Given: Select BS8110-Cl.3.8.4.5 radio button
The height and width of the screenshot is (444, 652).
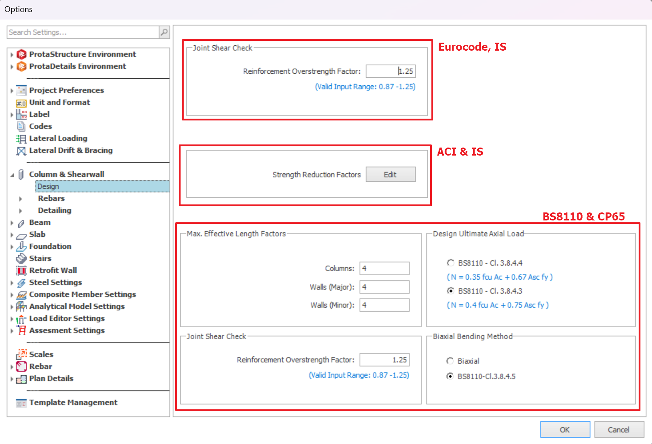Looking at the screenshot, I should point(450,376).
